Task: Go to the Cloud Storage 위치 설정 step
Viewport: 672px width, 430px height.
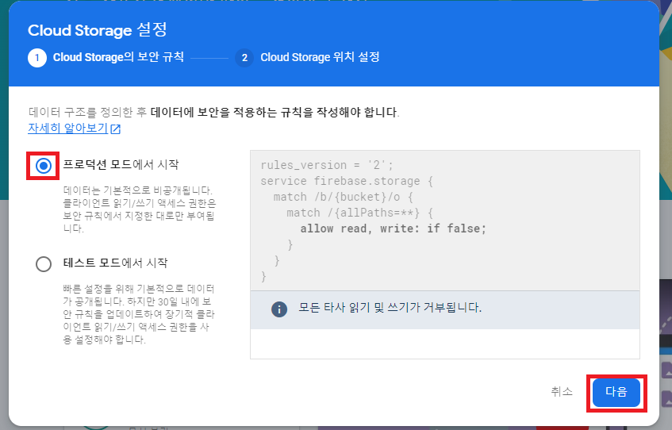Action: coord(321,57)
